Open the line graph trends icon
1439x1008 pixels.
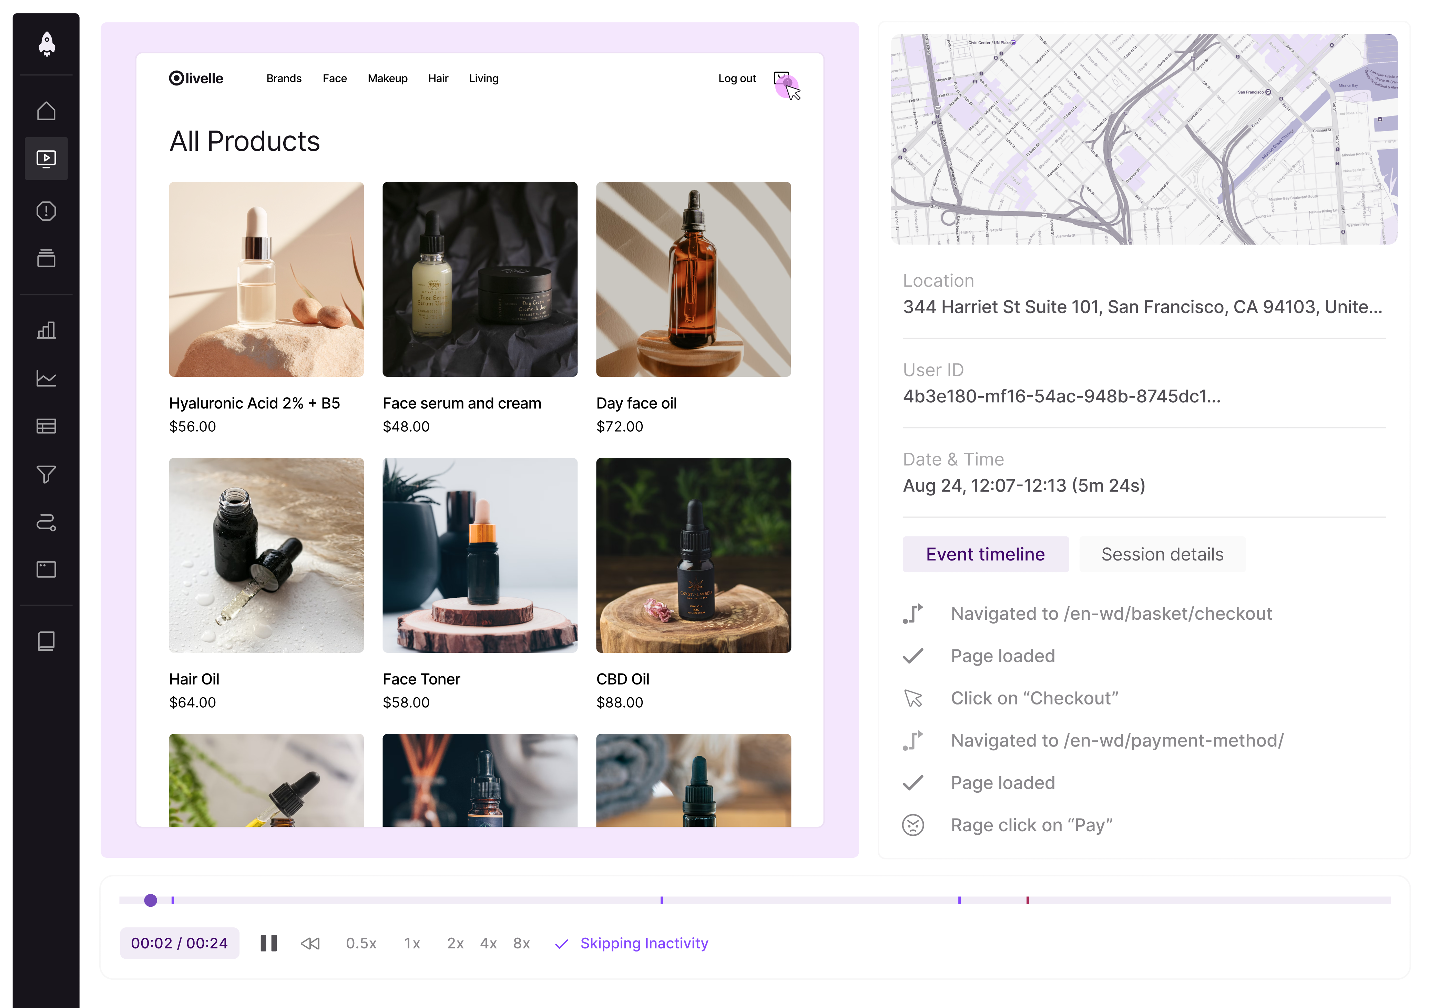coord(46,378)
